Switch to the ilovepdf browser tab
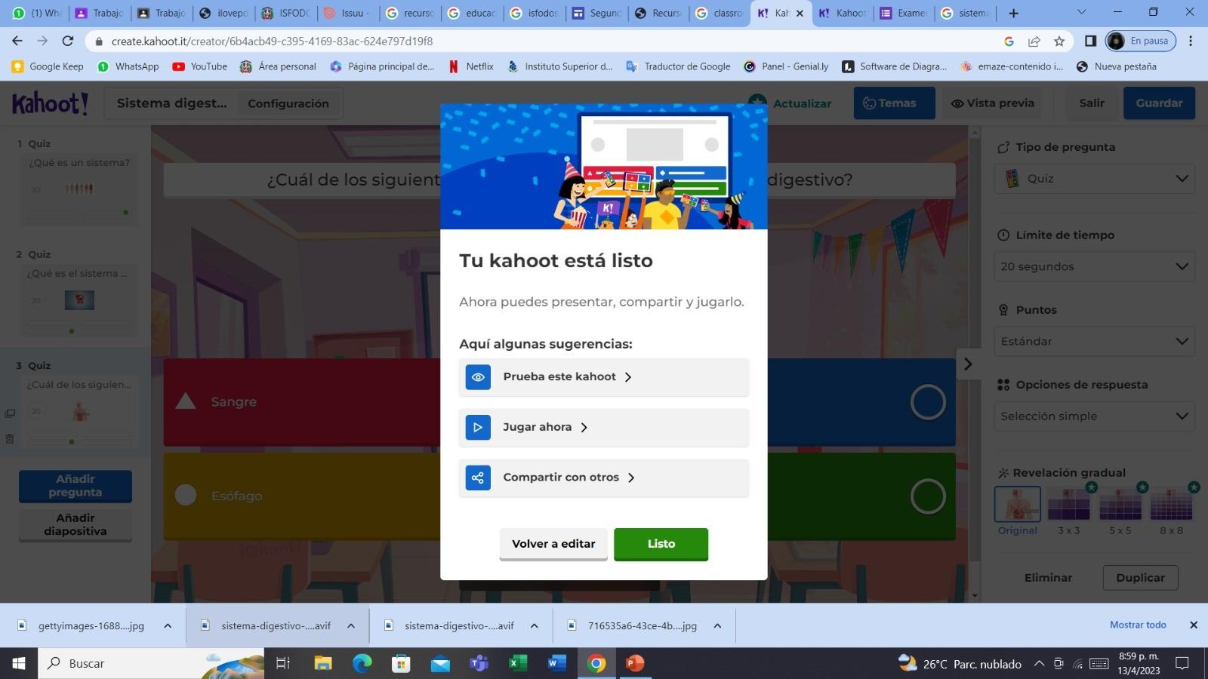This screenshot has height=679, width=1208. point(224,13)
